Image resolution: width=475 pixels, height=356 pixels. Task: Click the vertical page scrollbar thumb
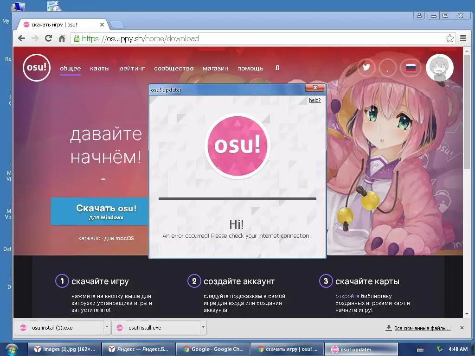coord(467,112)
